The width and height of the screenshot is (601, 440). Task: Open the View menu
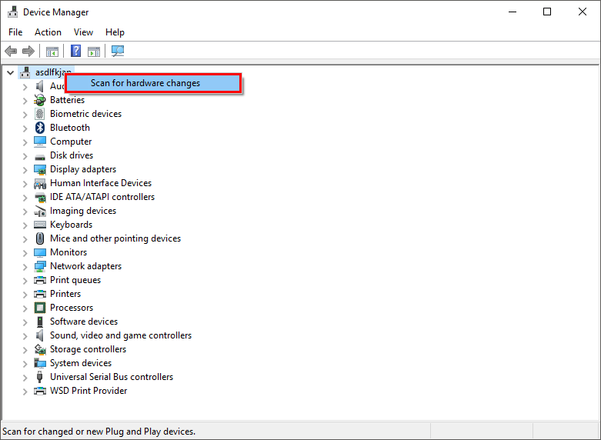83,32
